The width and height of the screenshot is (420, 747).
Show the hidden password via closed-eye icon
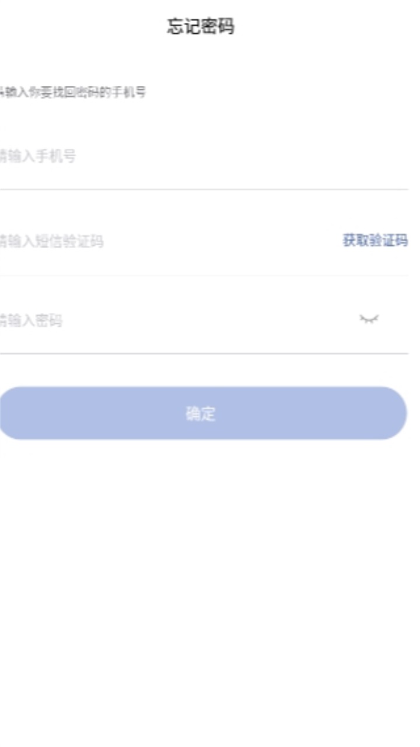point(369,319)
